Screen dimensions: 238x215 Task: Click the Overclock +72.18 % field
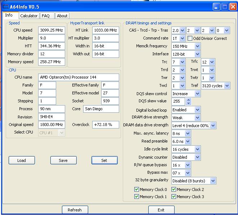pos(105,125)
